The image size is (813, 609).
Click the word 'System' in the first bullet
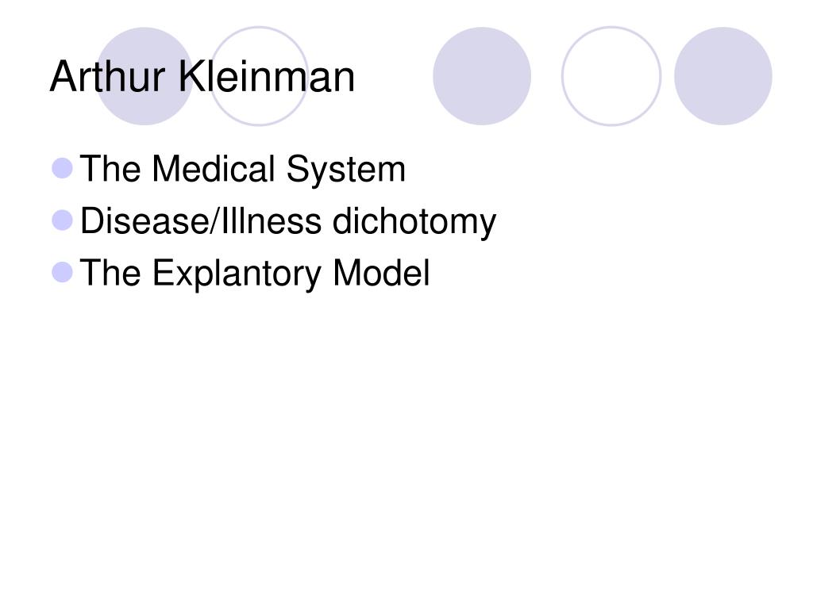click(x=346, y=169)
